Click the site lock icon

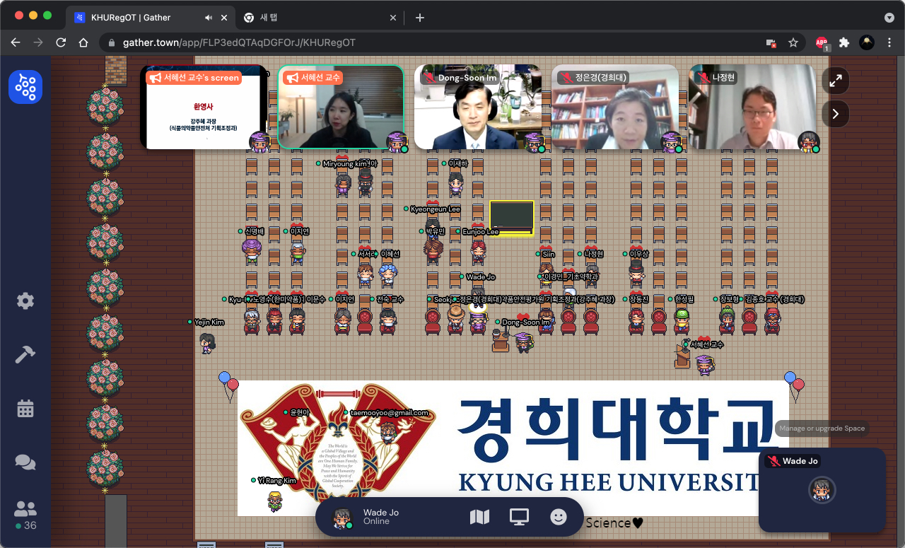(x=112, y=43)
